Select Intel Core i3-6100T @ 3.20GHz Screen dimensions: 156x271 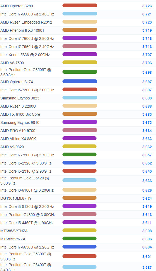pyautogui.click(x=27, y=190)
